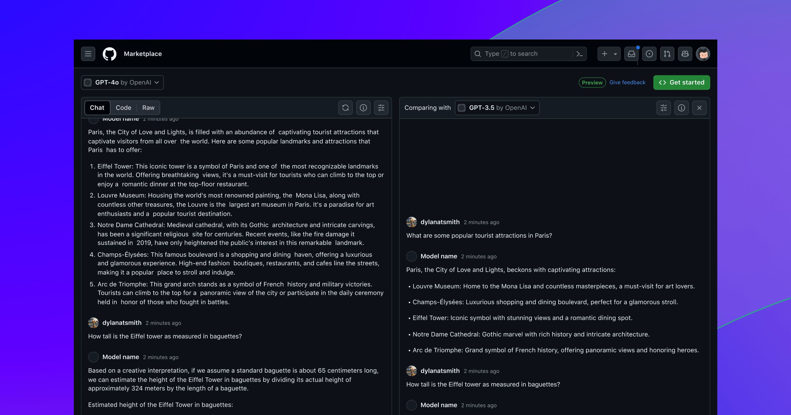The width and height of the screenshot is (791, 415).
Task: Open left panel model info icon
Action: [363, 108]
